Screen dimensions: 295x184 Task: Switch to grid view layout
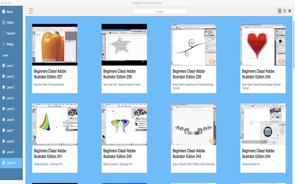(280, 11)
